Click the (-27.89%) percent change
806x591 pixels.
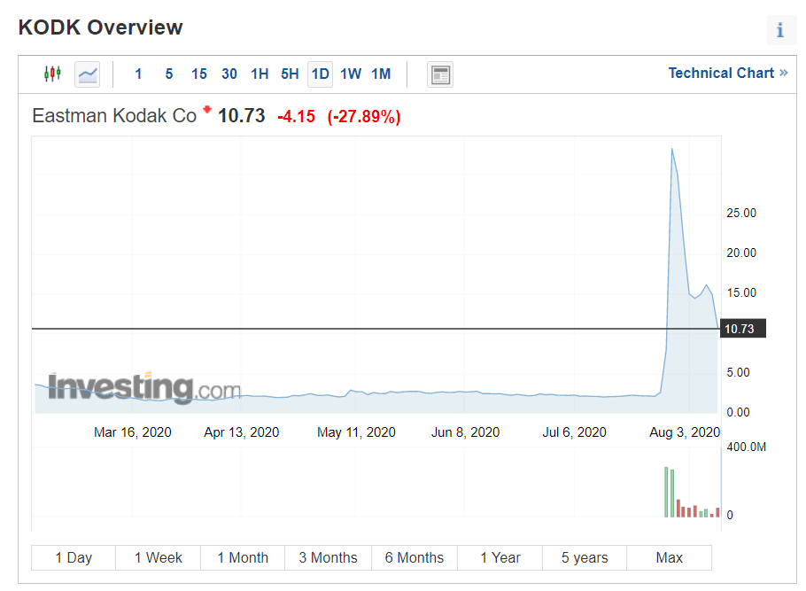364,117
